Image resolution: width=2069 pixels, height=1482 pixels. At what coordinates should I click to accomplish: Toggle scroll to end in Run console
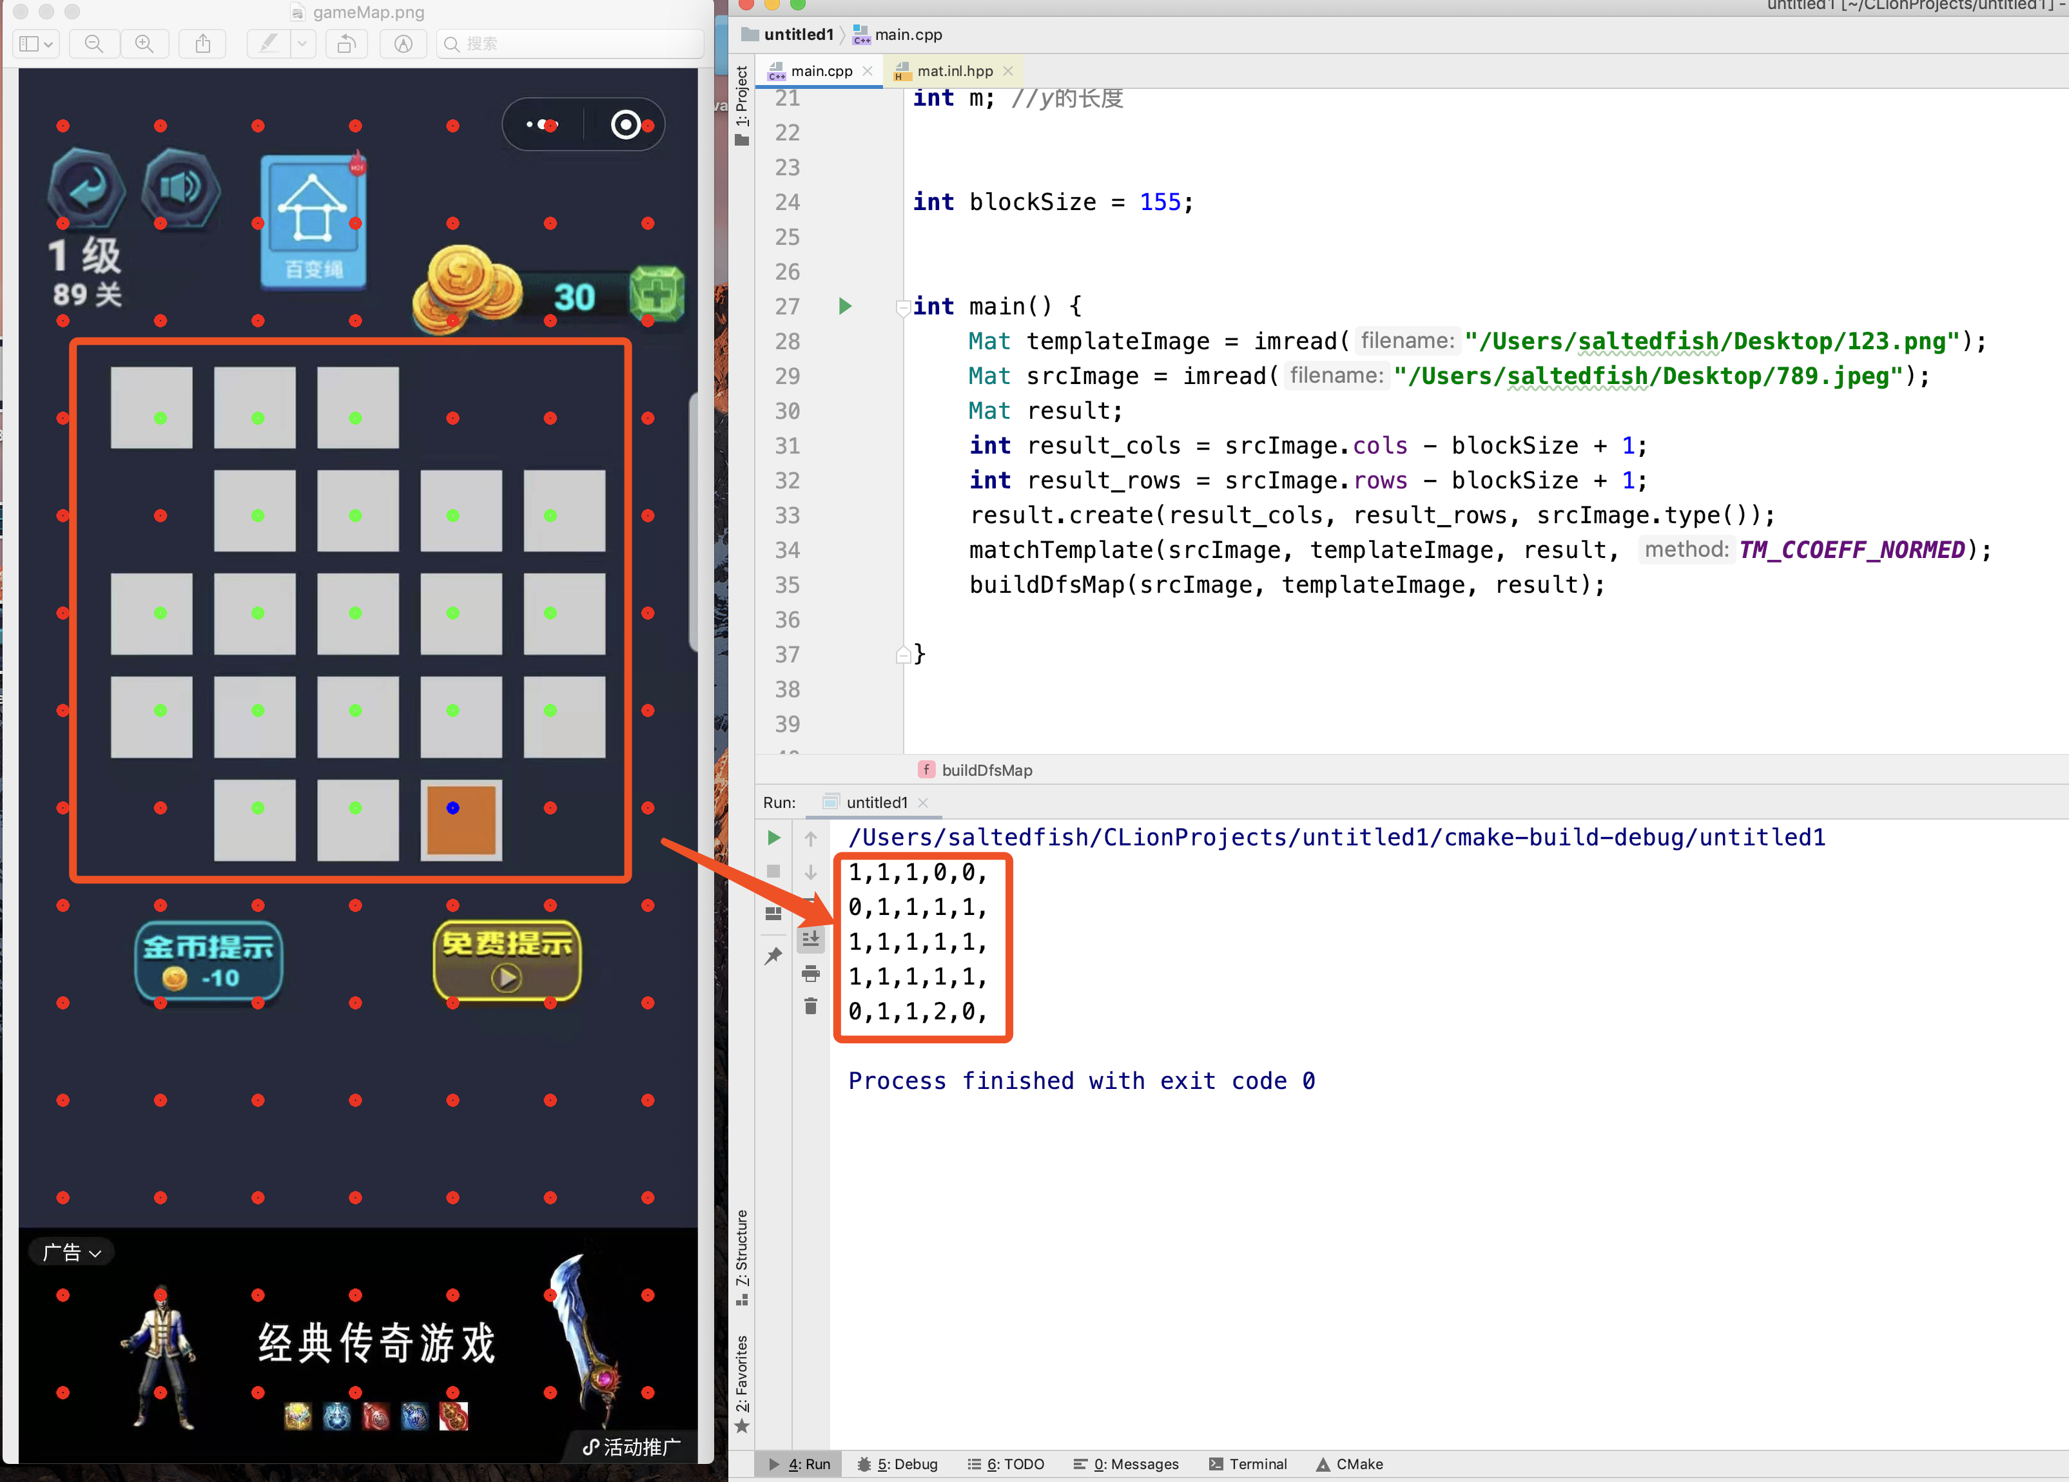pyautogui.click(x=810, y=938)
